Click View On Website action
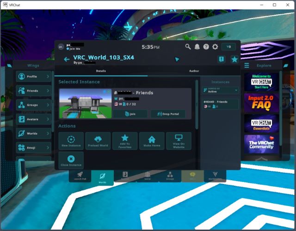Image resolution: width=296 pixels, height=231 pixels. click(179, 141)
